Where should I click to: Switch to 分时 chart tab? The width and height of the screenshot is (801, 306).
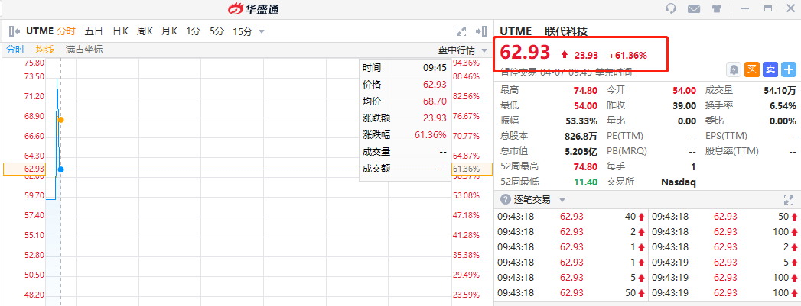coord(66,31)
